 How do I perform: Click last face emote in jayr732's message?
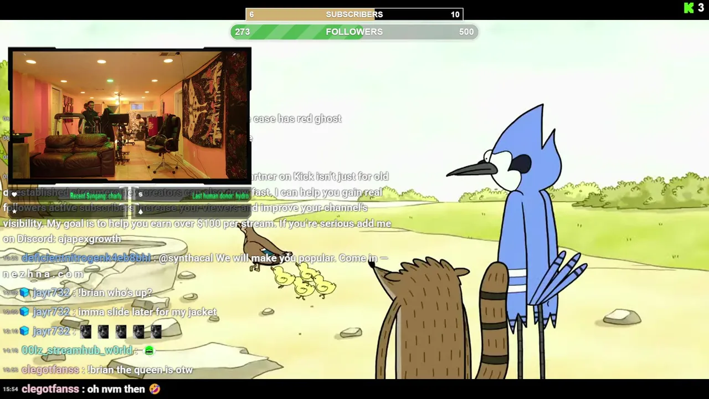(x=156, y=331)
